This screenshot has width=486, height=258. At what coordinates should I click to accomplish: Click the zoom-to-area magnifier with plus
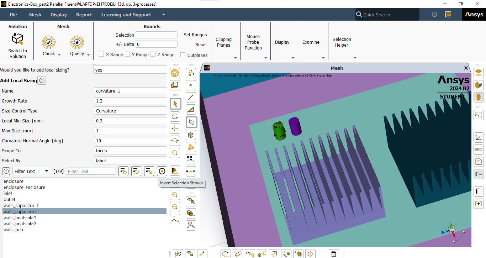(175, 141)
